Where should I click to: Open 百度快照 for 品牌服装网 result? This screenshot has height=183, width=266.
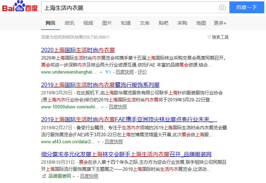point(89,176)
